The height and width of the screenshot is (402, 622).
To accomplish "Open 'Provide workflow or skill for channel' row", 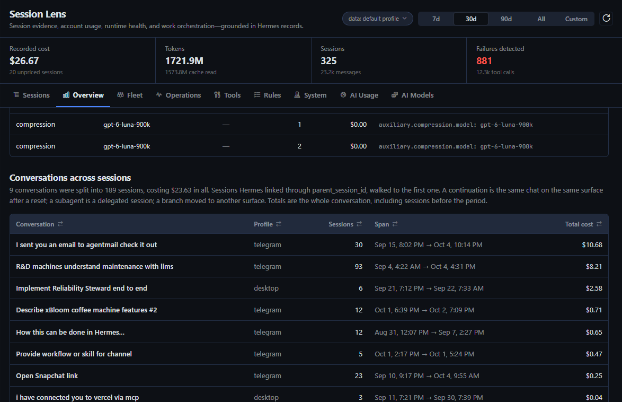I will click(309, 354).
